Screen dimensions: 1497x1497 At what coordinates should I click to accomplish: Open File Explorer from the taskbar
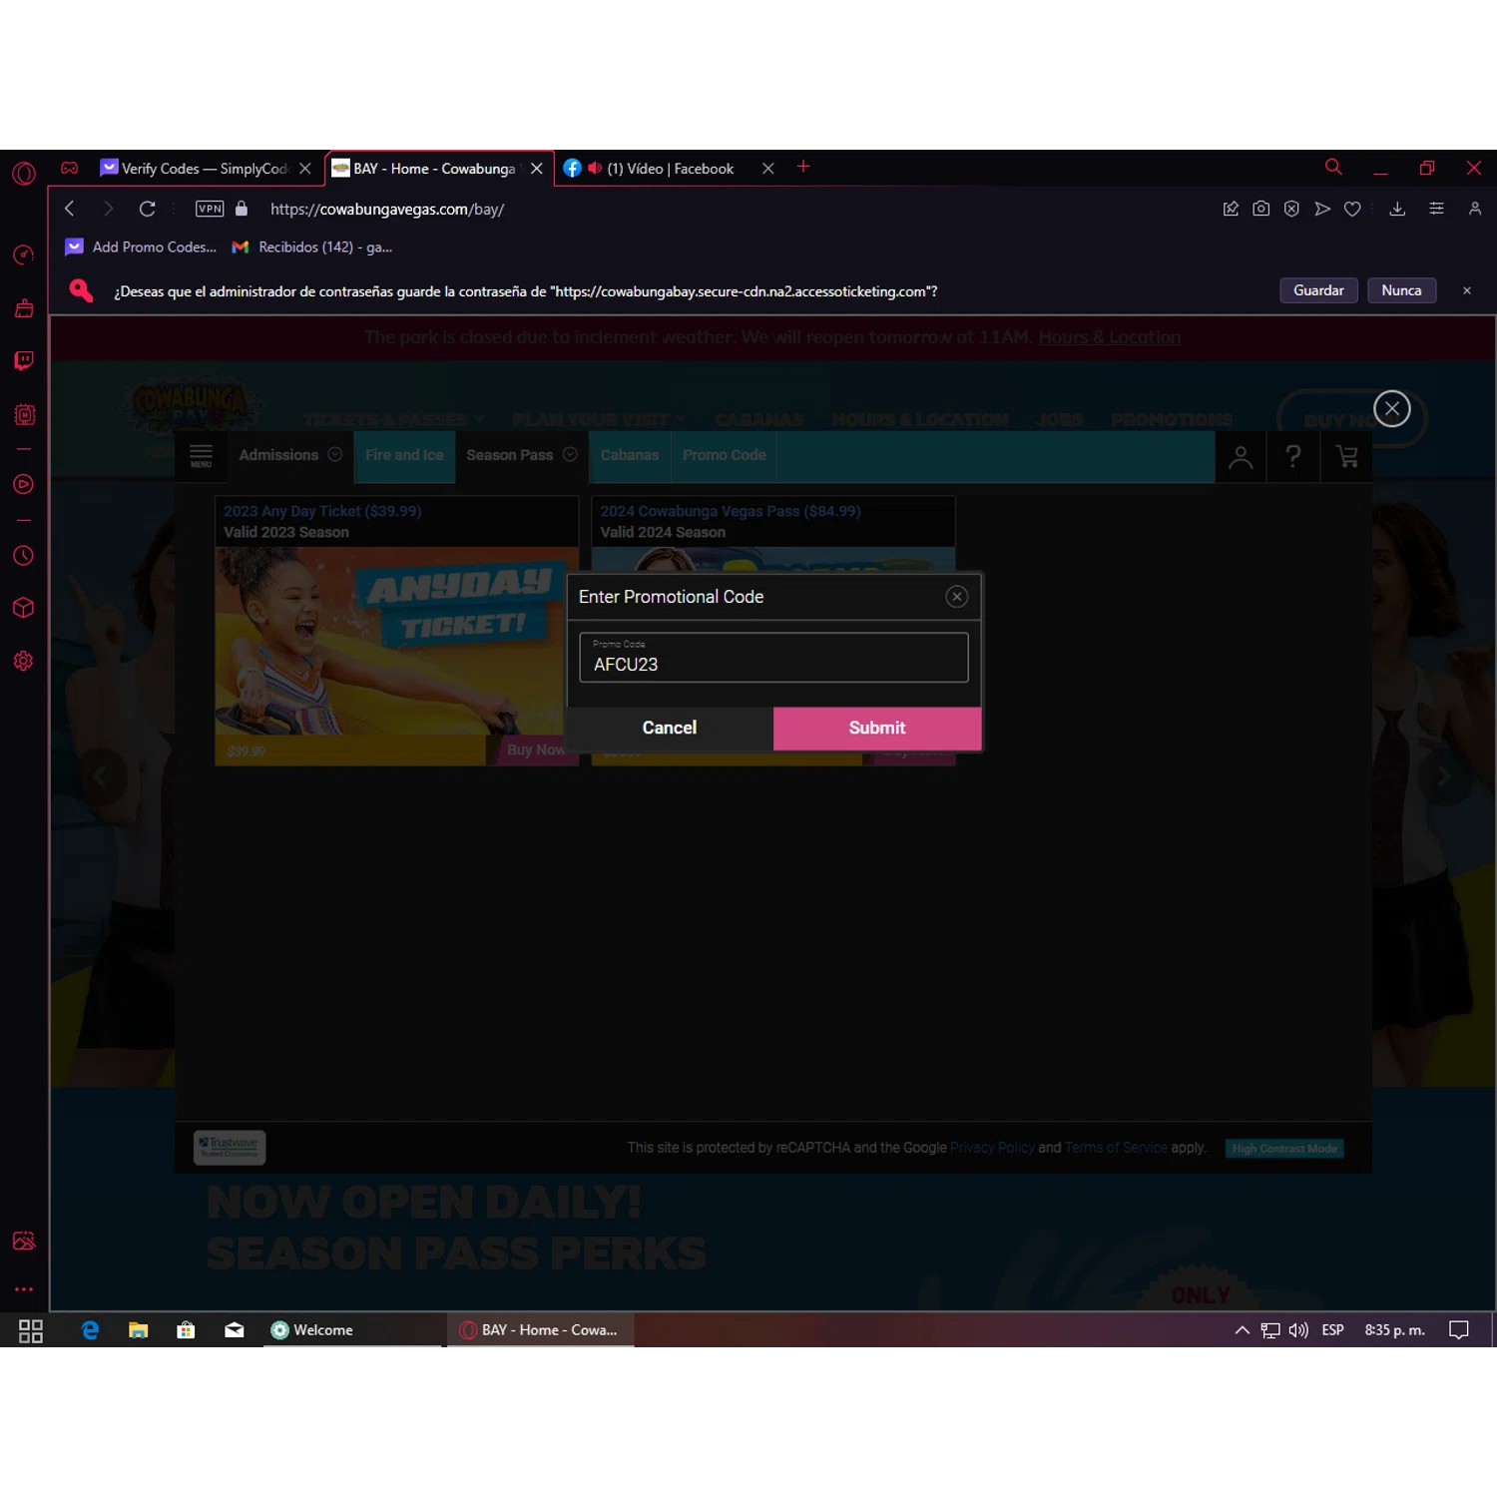[138, 1330]
